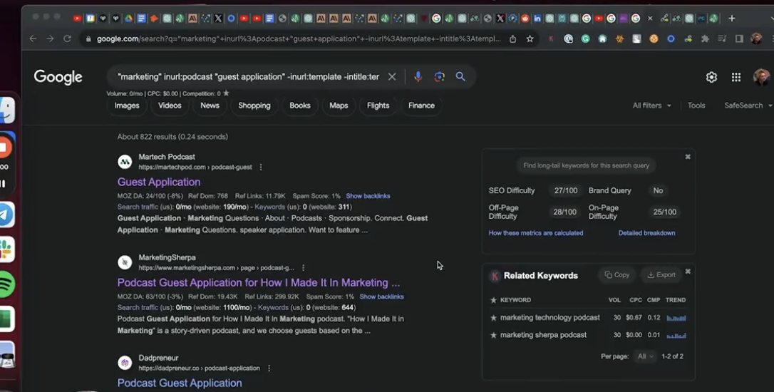Screen dimensions: 774x392
Task: Open the three-dot menu for the Martech Podcast result
Action: [261, 167]
